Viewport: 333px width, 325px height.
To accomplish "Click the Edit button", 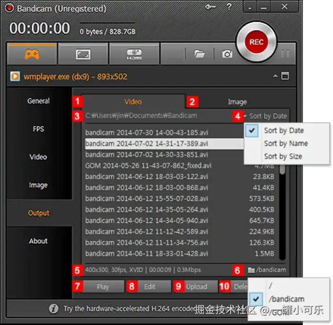I will click(x=150, y=286).
